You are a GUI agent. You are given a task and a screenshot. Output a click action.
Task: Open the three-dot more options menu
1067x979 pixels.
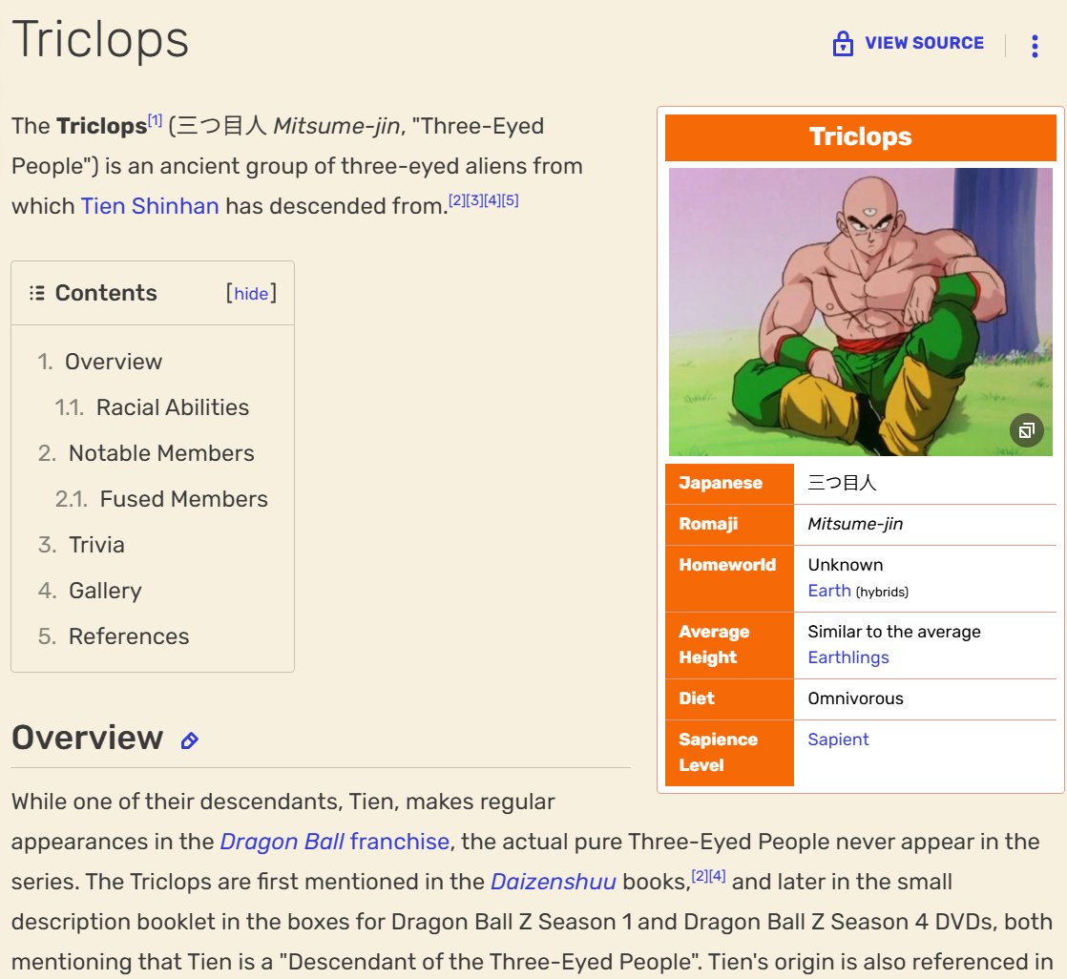pos(1035,46)
